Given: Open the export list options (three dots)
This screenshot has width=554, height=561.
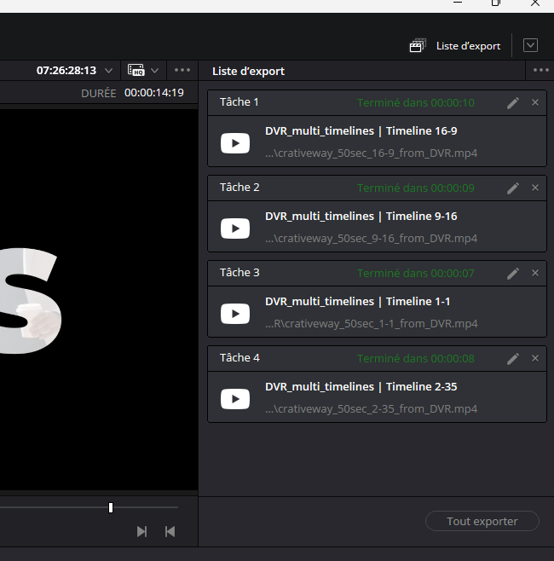Looking at the screenshot, I should pos(540,71).
